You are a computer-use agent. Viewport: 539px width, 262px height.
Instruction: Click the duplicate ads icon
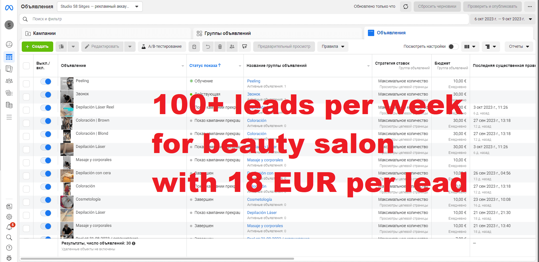tap(61, 47)
